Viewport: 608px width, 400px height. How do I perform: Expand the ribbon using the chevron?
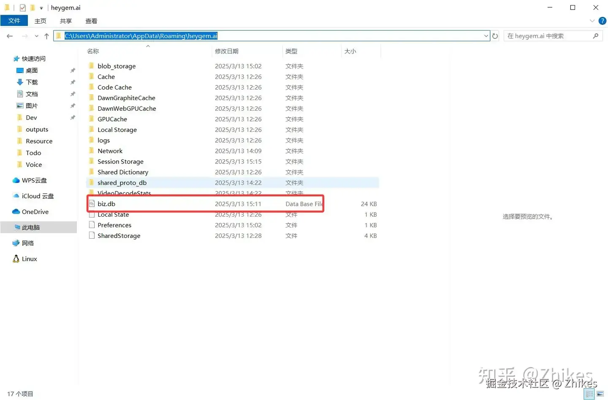tap(592, 21)
